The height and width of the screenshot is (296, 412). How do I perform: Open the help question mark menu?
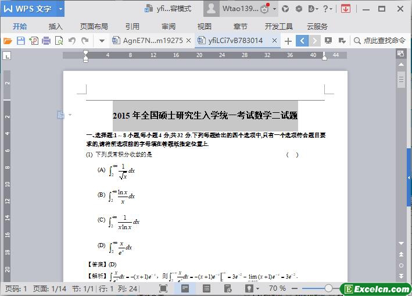(x=327, y=9)
